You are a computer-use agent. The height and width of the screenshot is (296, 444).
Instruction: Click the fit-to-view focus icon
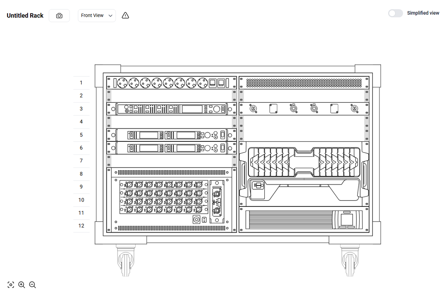(11, 285)
